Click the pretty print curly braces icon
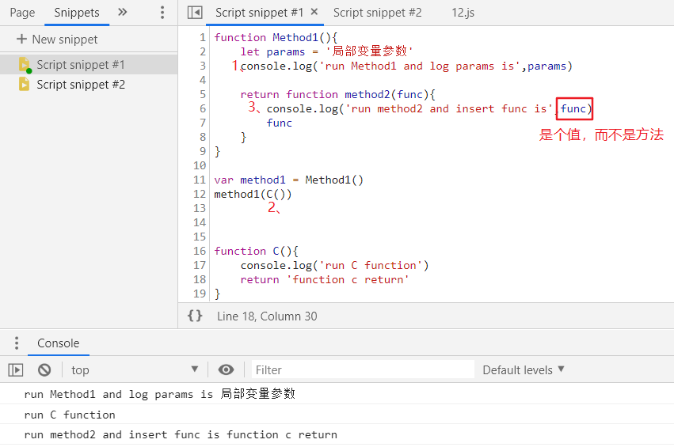 pyautogui.click(x=195, y=316)
